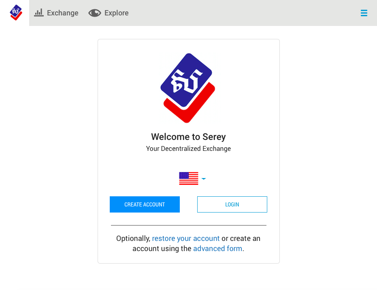Click the Create Account button

[145, 204]
